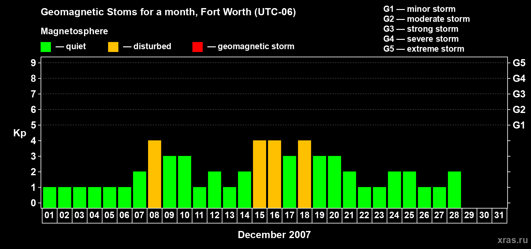Viewport: 531px width, 249px height.
Task: Click the 'Magnetosphere' heading
Action: [x=74, y=31]
